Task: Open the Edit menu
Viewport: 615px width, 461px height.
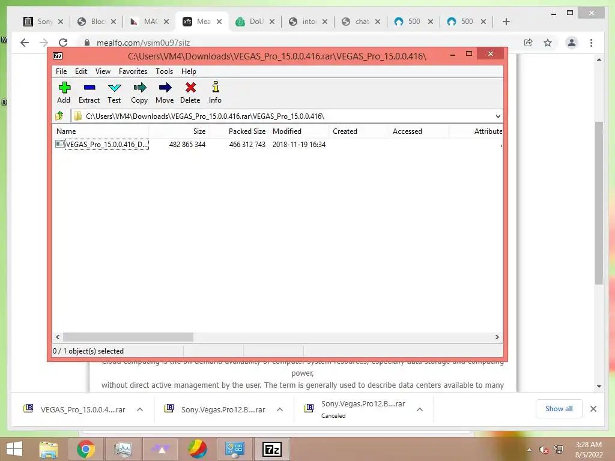Action: pyautogui.click(x=81, y=71)
